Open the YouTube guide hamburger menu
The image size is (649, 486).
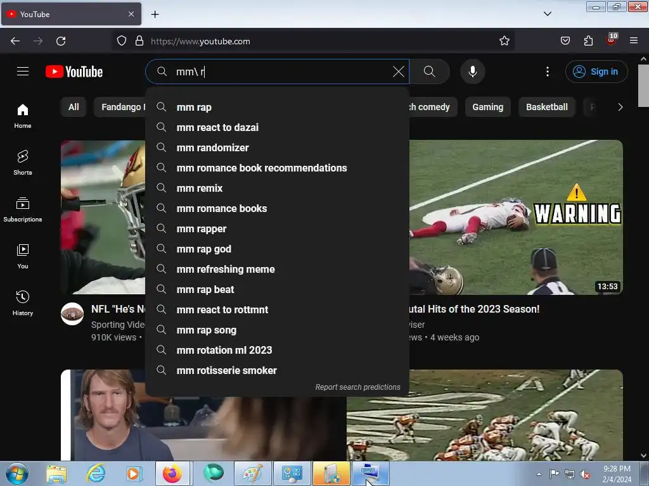[x=23, y=72]
